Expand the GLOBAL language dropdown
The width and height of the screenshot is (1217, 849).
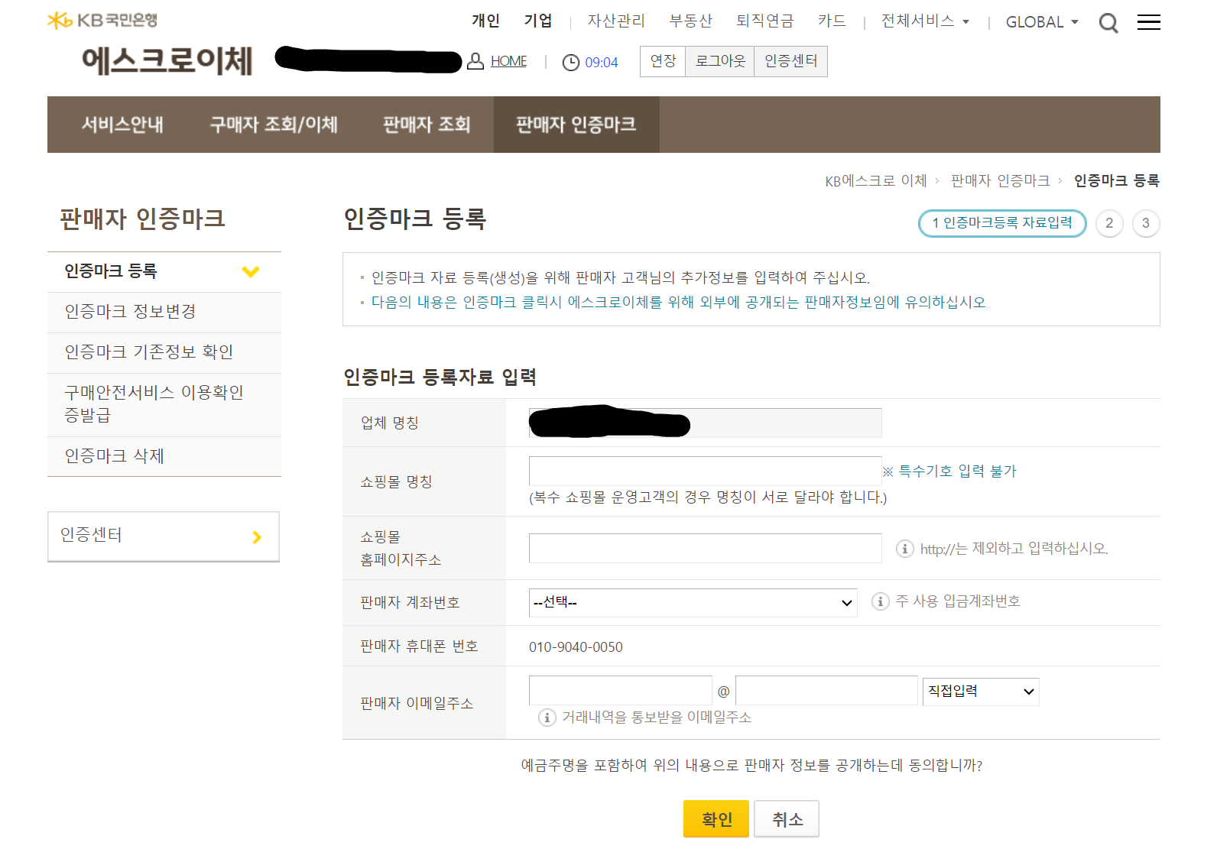[1042, 22]
